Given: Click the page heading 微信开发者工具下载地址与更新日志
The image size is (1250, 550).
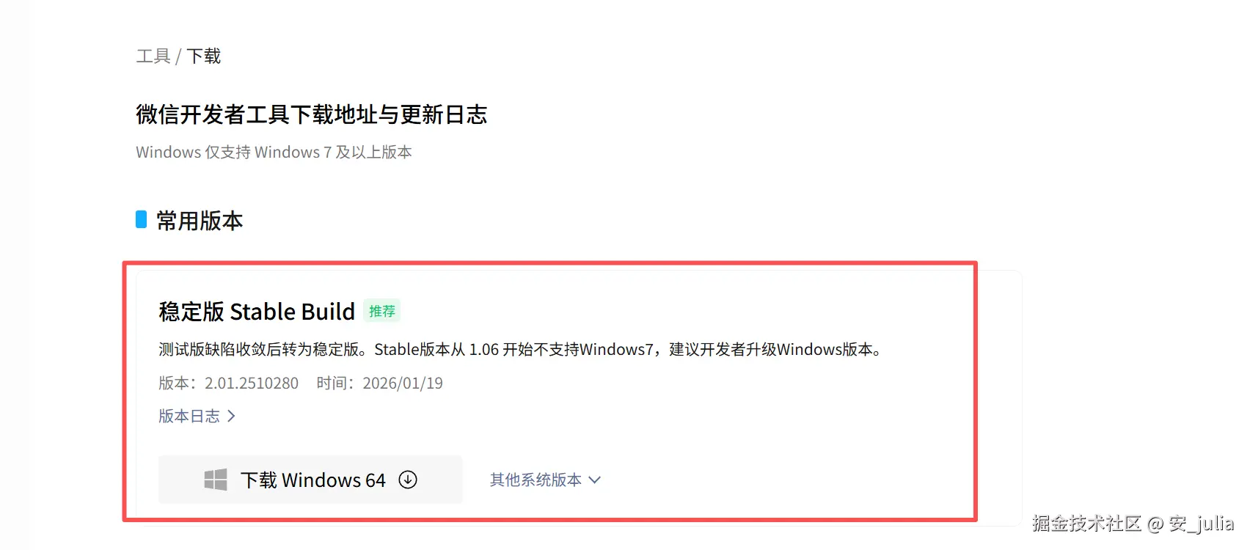Looking at the screenshot, I should point(312,114).
